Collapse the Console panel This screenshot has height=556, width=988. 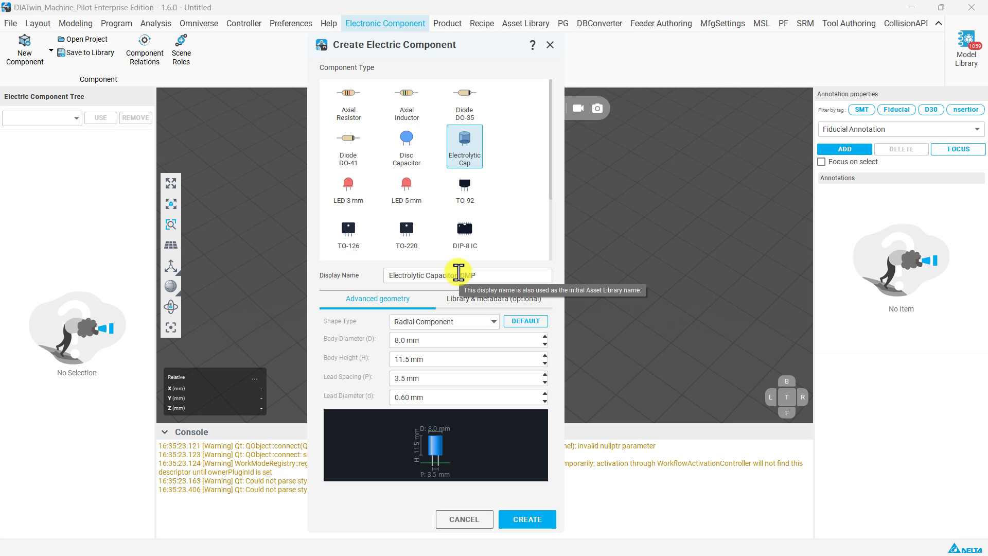tap(165, 432)
